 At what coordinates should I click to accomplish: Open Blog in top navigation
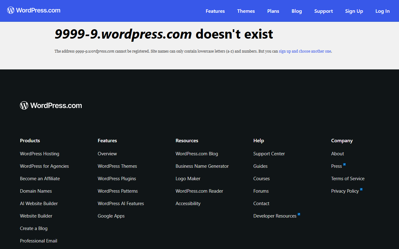coord(297,11)
